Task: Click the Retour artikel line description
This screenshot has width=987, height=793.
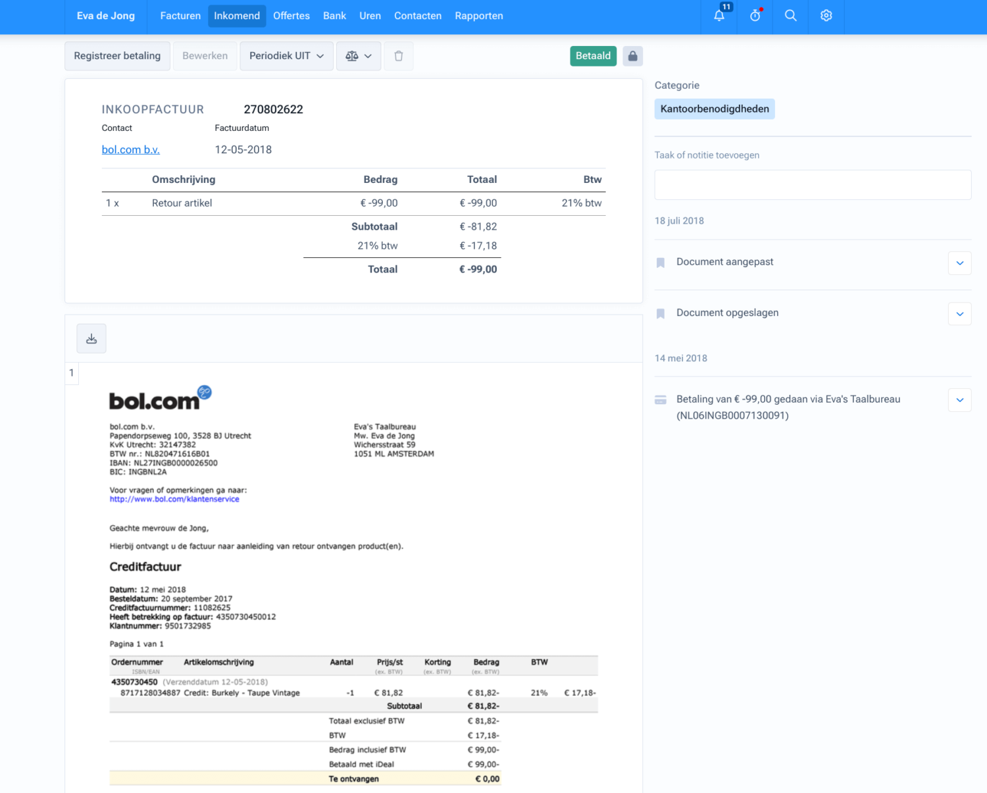Action: [182, 203]
